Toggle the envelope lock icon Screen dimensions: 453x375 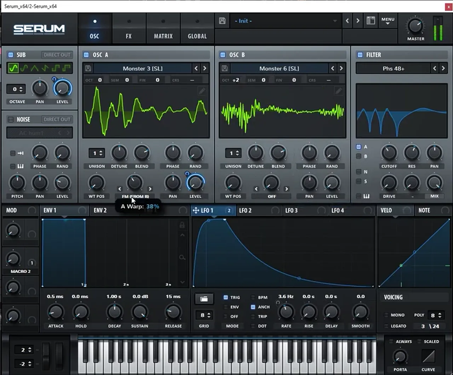click(182, 225)
